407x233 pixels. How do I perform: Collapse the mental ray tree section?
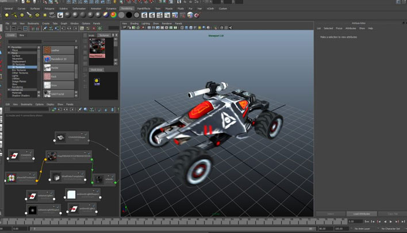click(x=9, y=90)
